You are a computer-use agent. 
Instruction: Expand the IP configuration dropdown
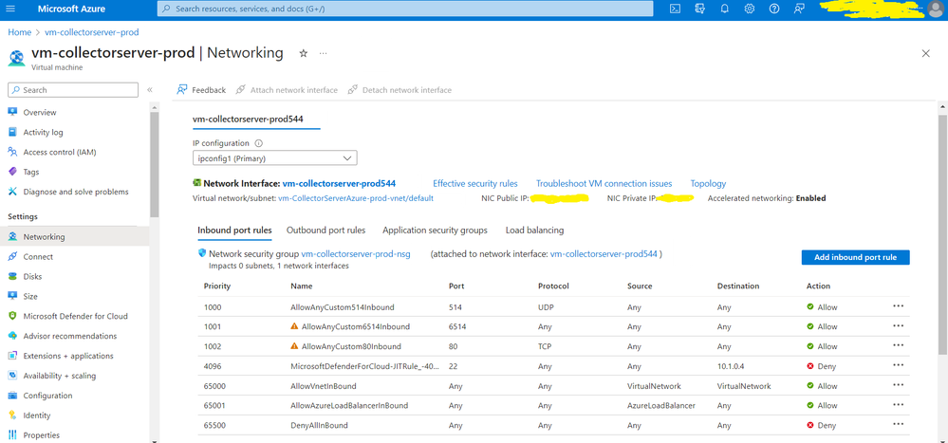coord(274,158)
